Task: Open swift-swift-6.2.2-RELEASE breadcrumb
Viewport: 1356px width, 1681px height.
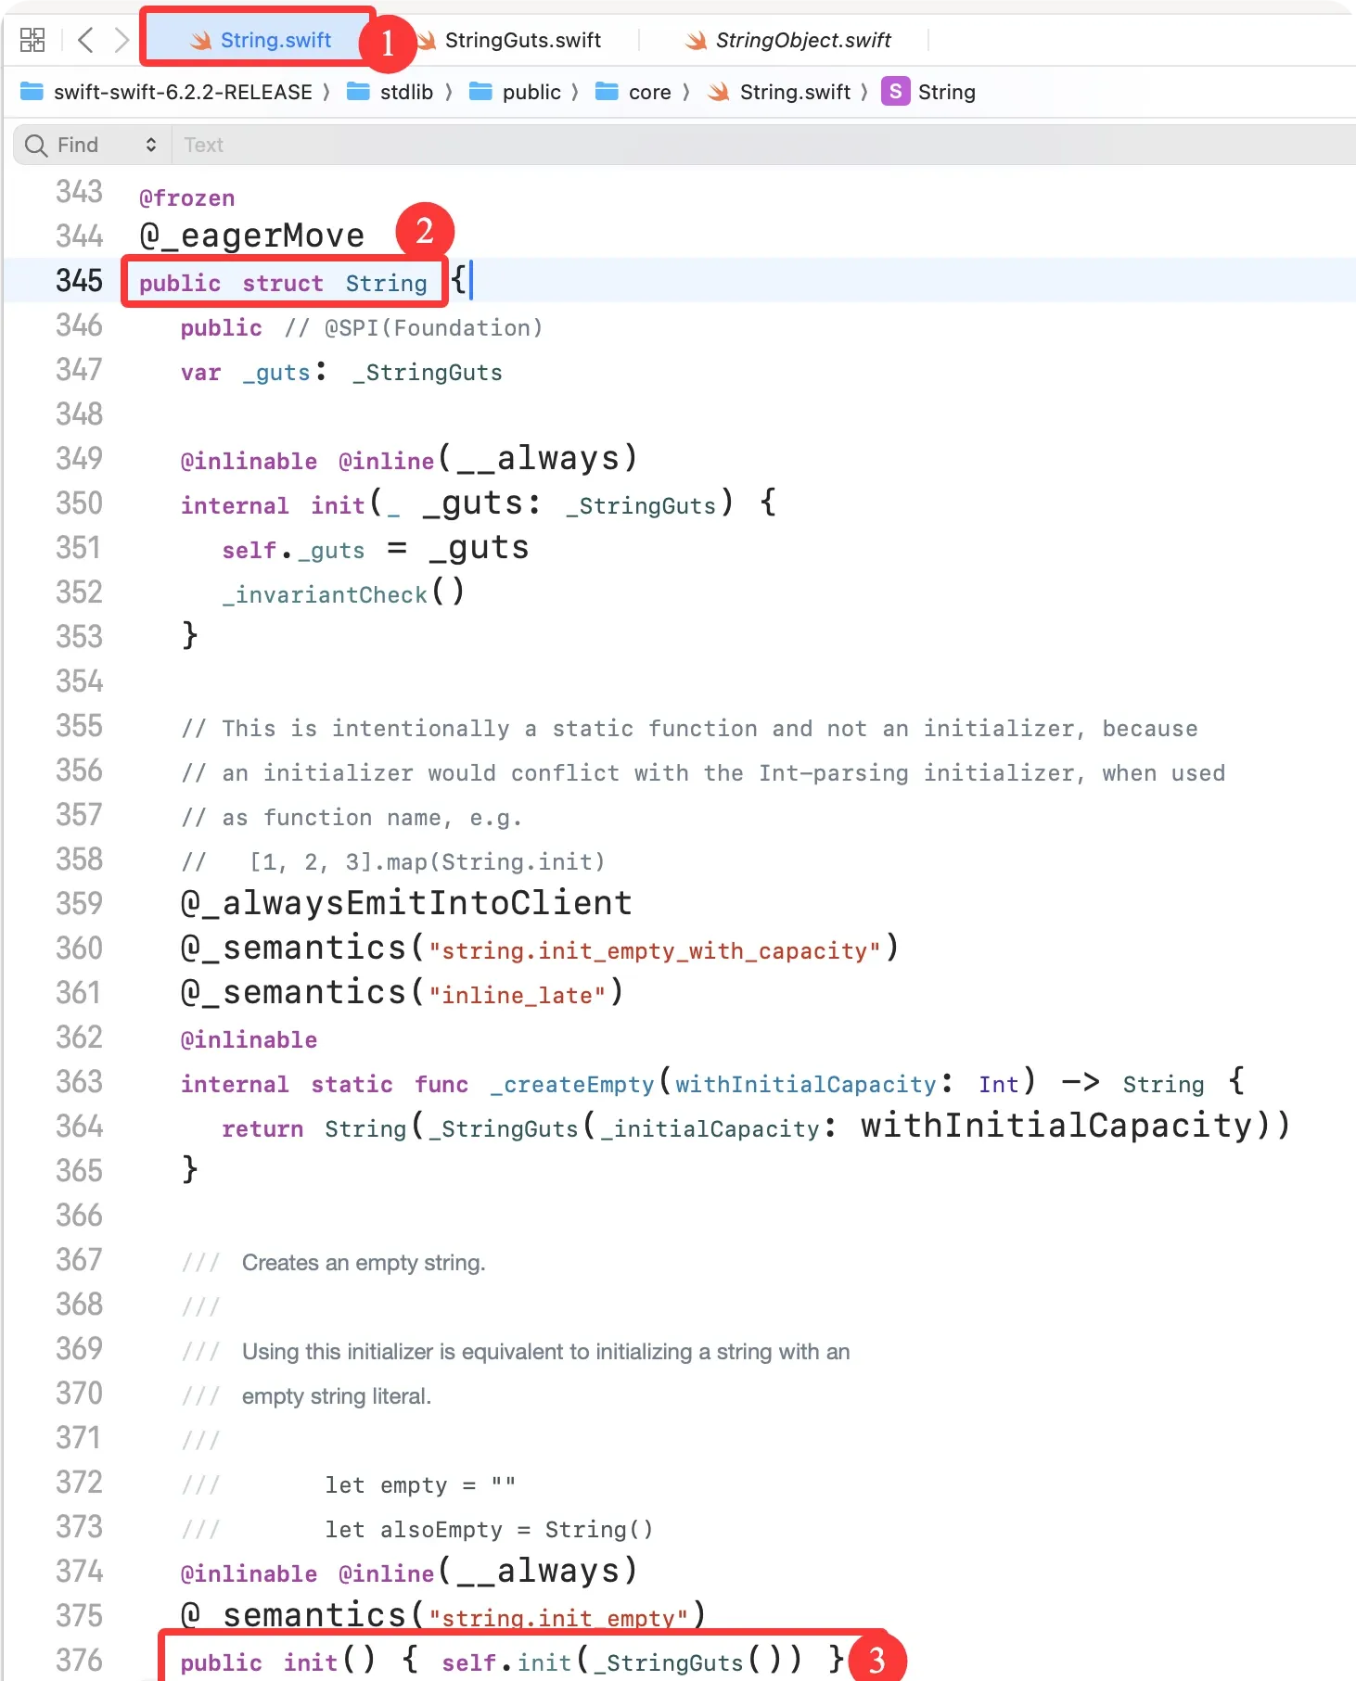Action: 183,92
